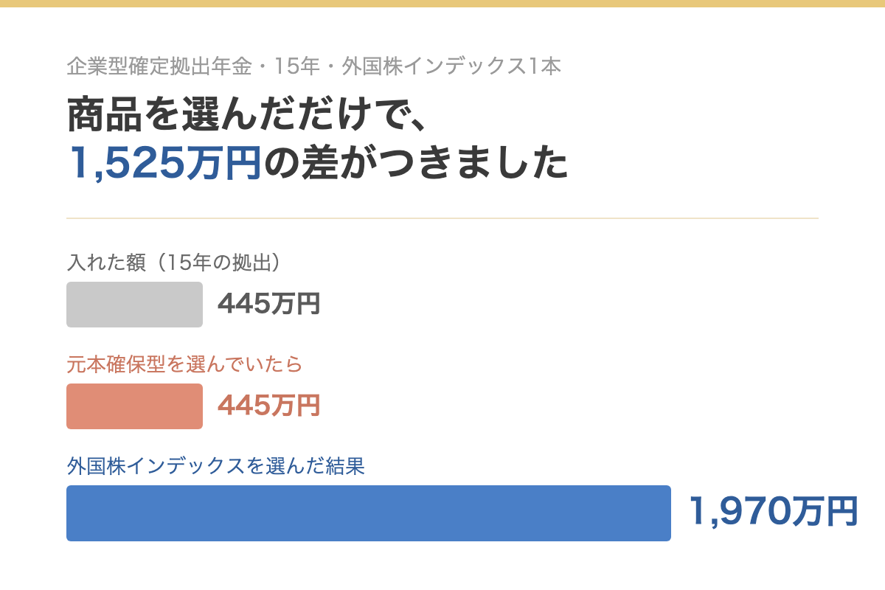Click the long blue foreign stock index bar

click(x=369, y=513)
